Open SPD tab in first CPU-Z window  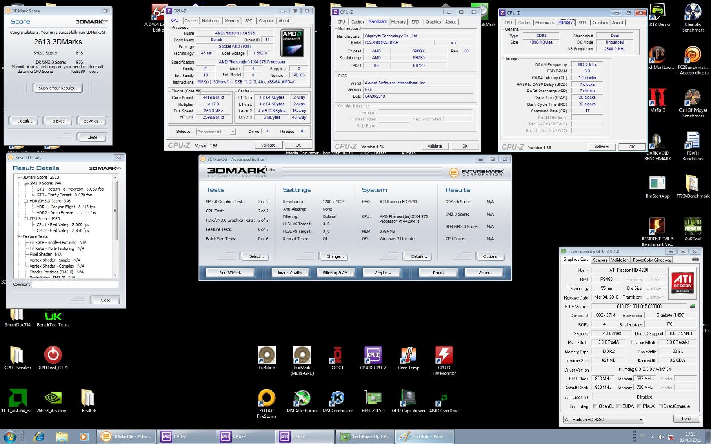(x=248, y=20)
